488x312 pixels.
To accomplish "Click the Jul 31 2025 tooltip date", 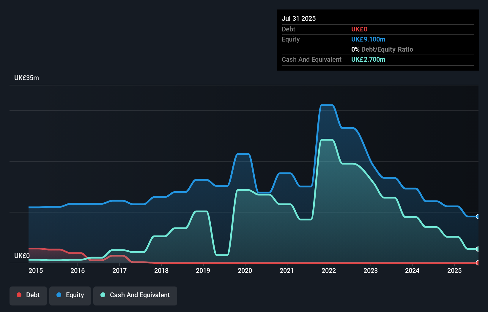I will coord(299,18).
